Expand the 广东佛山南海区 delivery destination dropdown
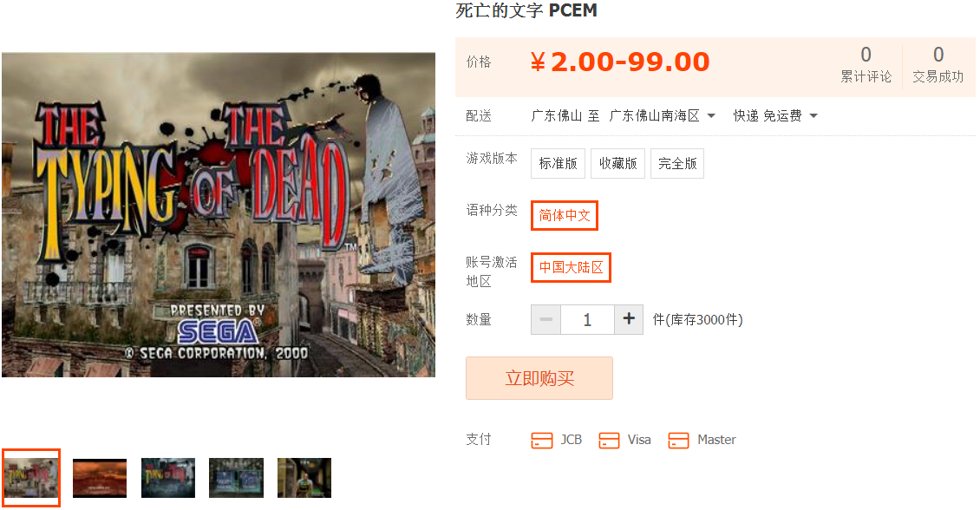The image size is (980, 510). pos(663,115)
